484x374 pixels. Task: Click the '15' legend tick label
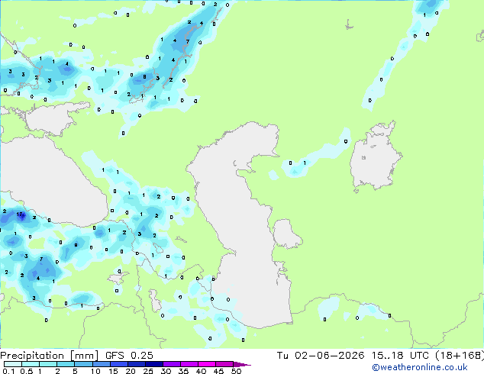coord(113,371)
